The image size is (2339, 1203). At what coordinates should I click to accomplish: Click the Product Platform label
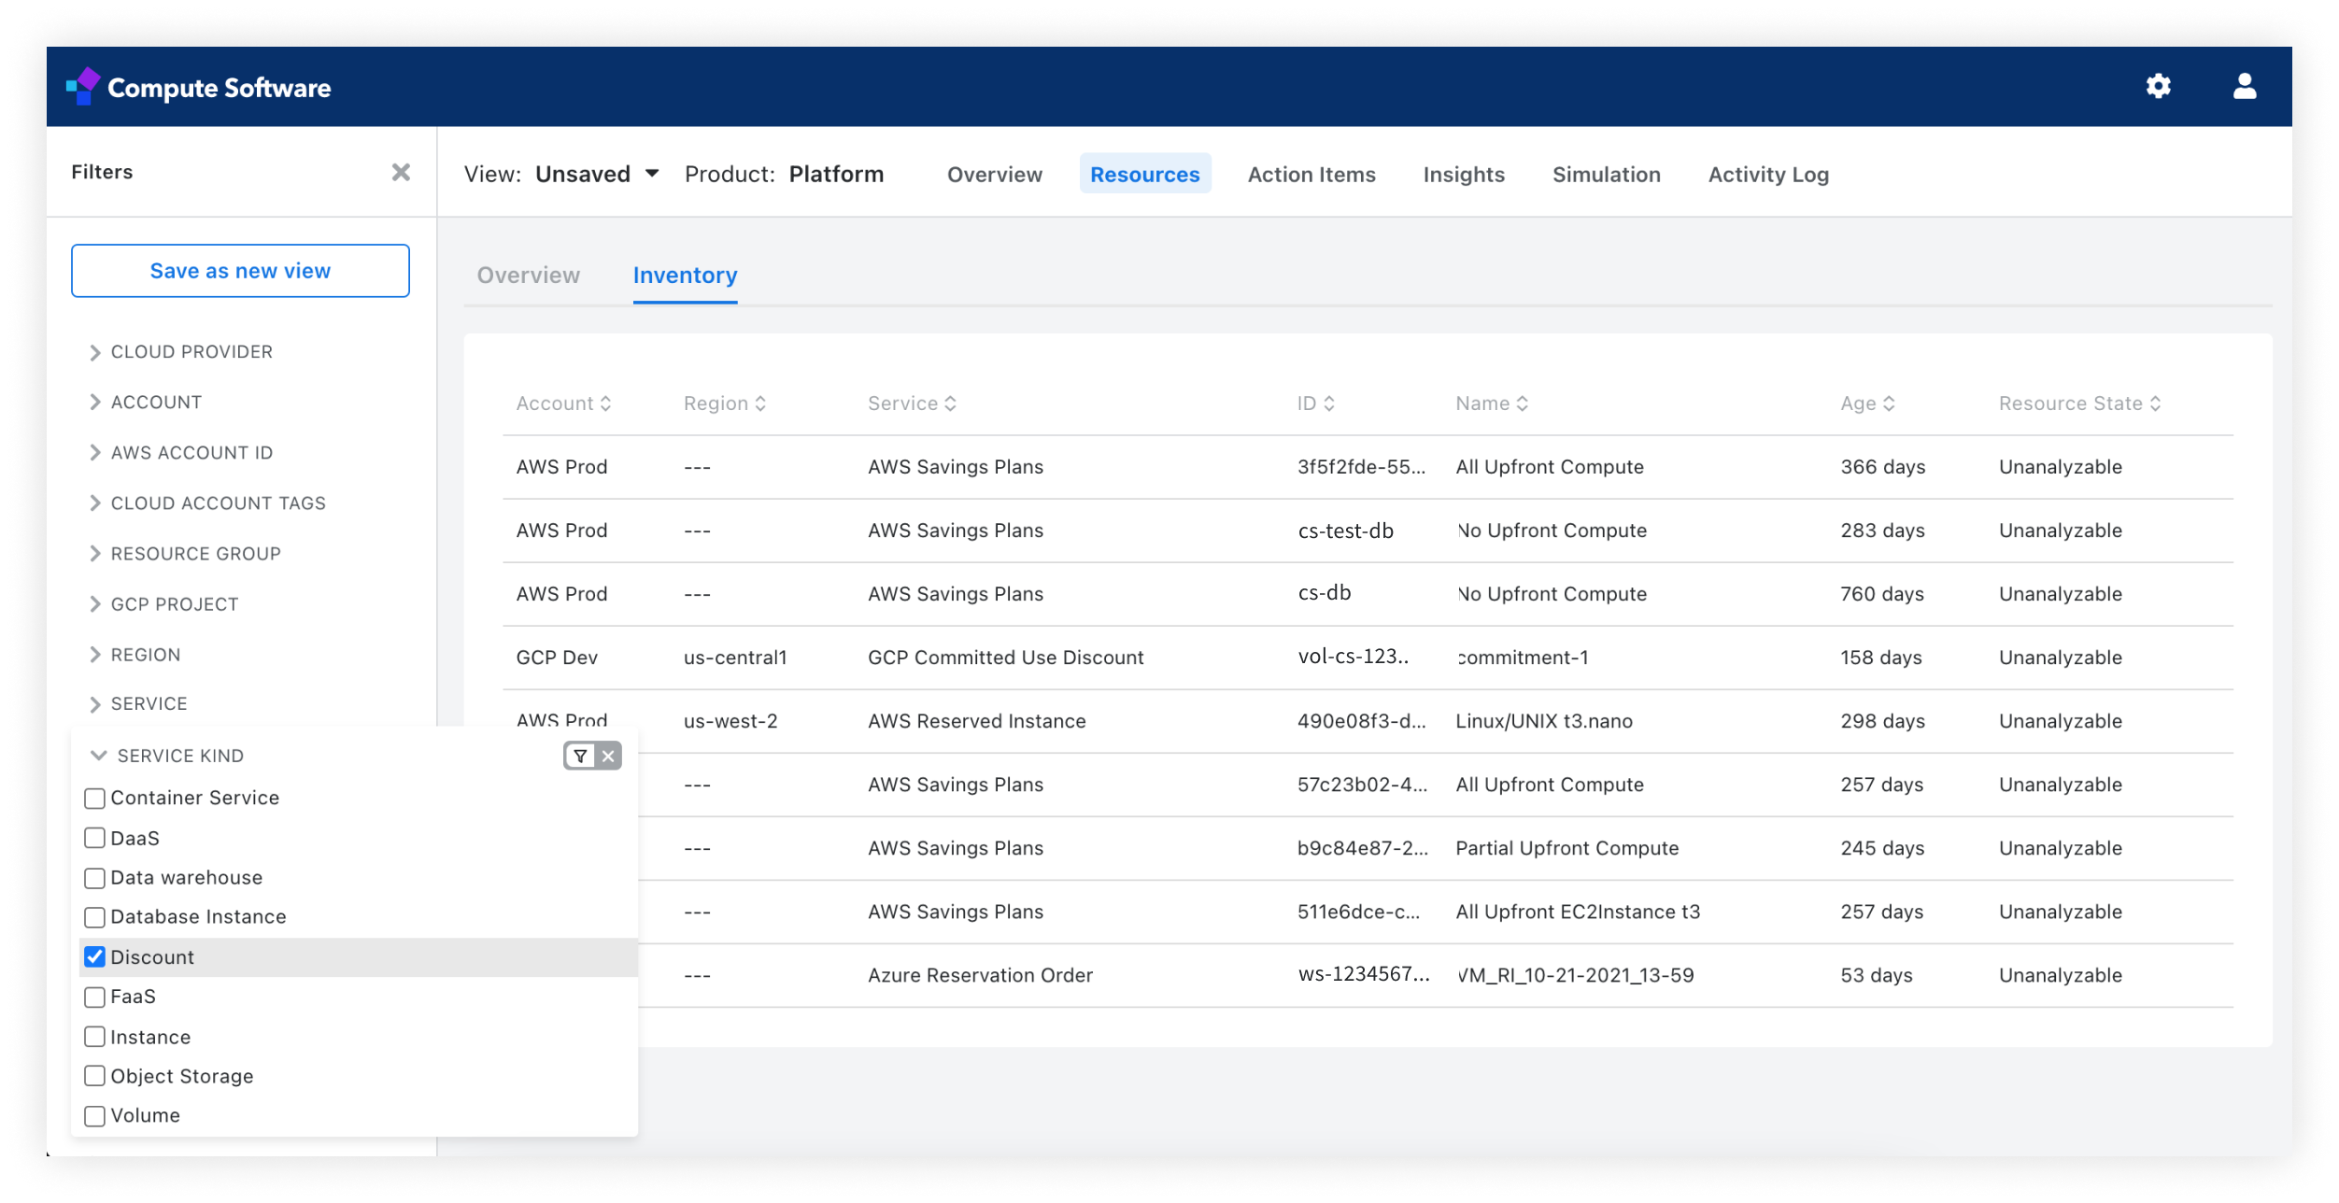[784, 175]
